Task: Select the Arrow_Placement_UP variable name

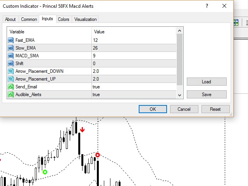Action: tap(35, 79)
